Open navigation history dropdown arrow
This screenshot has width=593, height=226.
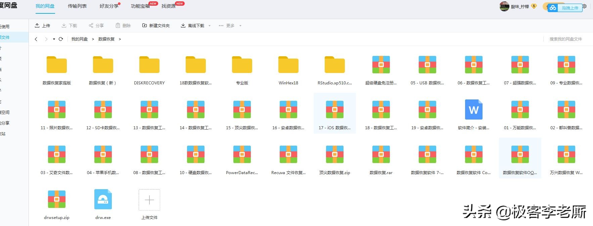click(x=54, y=39)
